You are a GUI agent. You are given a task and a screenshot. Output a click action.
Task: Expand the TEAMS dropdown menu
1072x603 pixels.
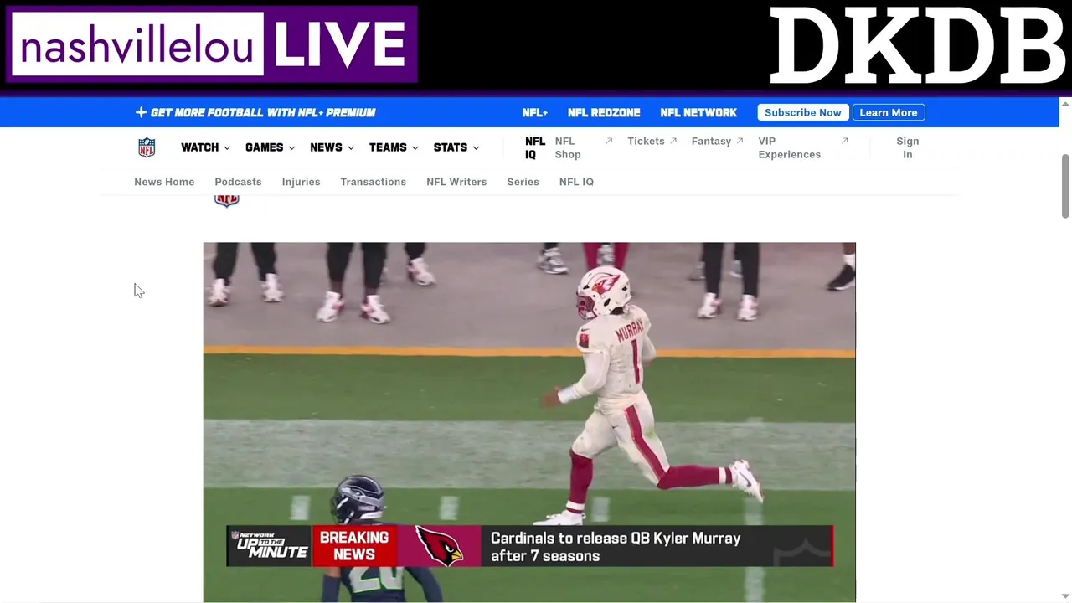tap(394, 147)
